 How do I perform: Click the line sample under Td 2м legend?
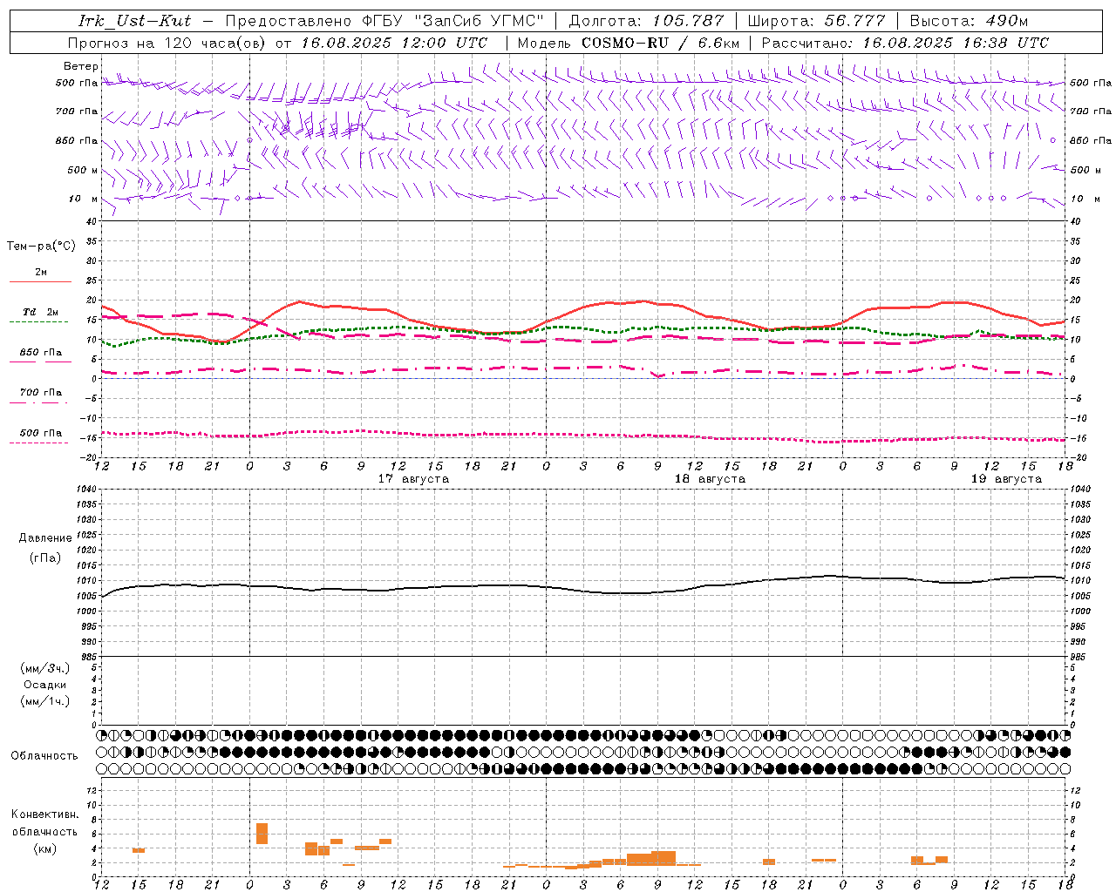click(39, 322)
